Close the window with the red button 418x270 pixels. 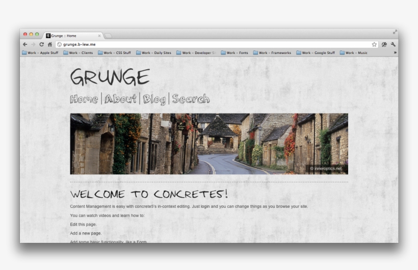tap(25, 34)
